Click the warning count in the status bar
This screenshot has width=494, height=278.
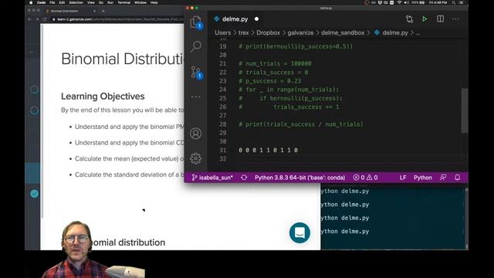372,178
